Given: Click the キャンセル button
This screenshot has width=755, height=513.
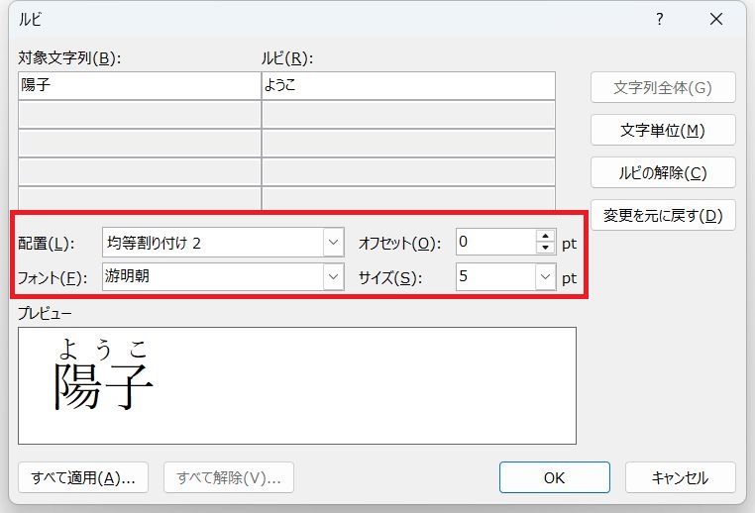Looking at the screenshot, I should [681, 477].
